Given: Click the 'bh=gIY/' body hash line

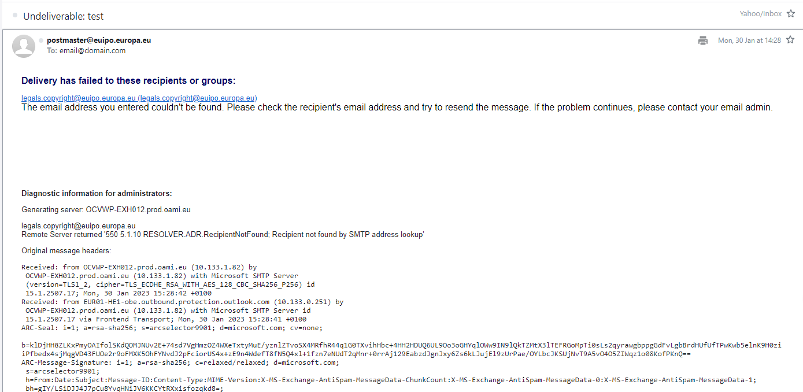Looking at the screenshot, I should click(124, 389).
